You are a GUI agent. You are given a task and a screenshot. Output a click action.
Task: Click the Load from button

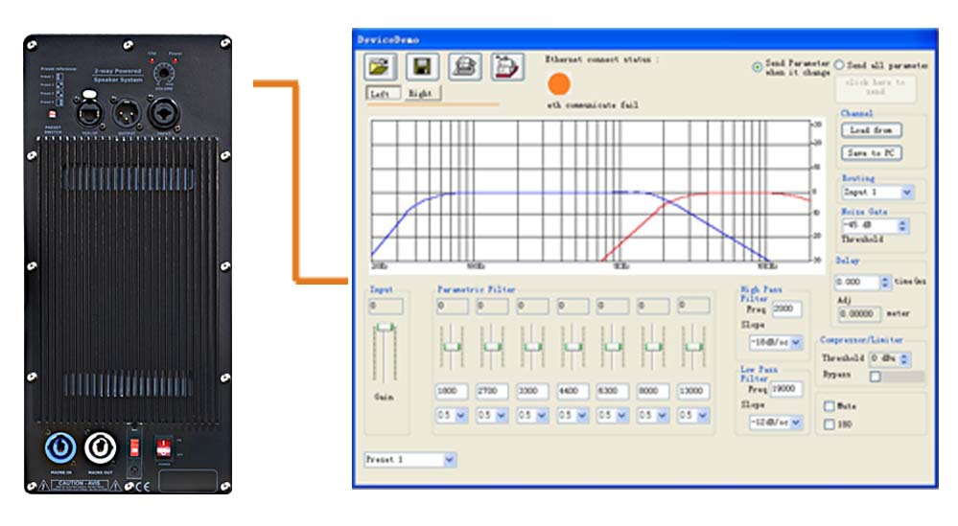(x=872, y=130)
